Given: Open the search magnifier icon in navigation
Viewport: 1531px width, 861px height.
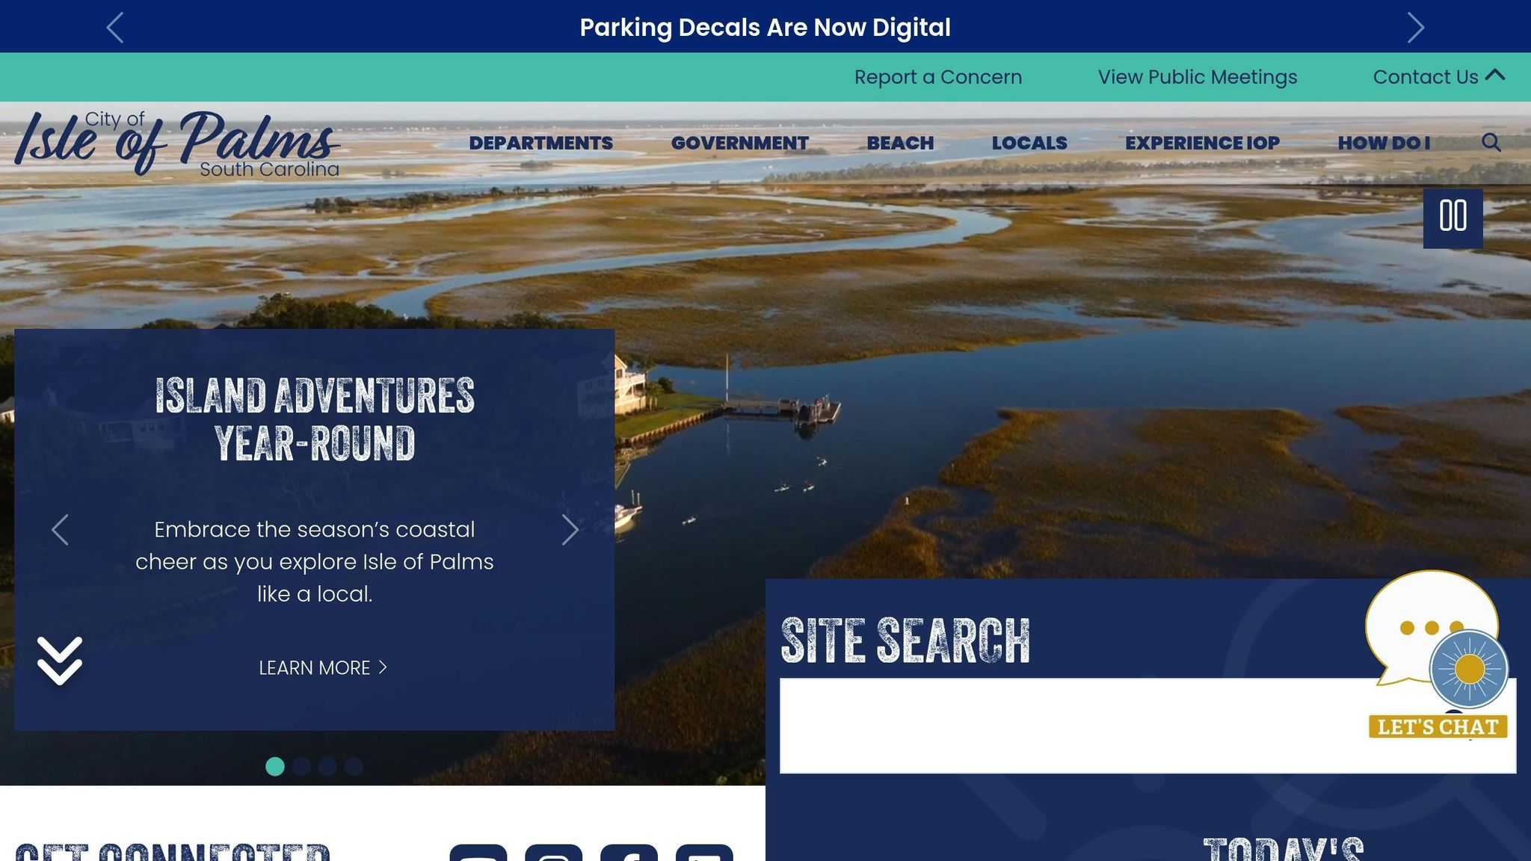Looking at the screenshot, I should [1491, 142].
